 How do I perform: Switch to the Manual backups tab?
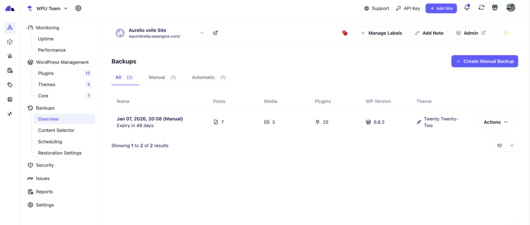tap(162, 77)
